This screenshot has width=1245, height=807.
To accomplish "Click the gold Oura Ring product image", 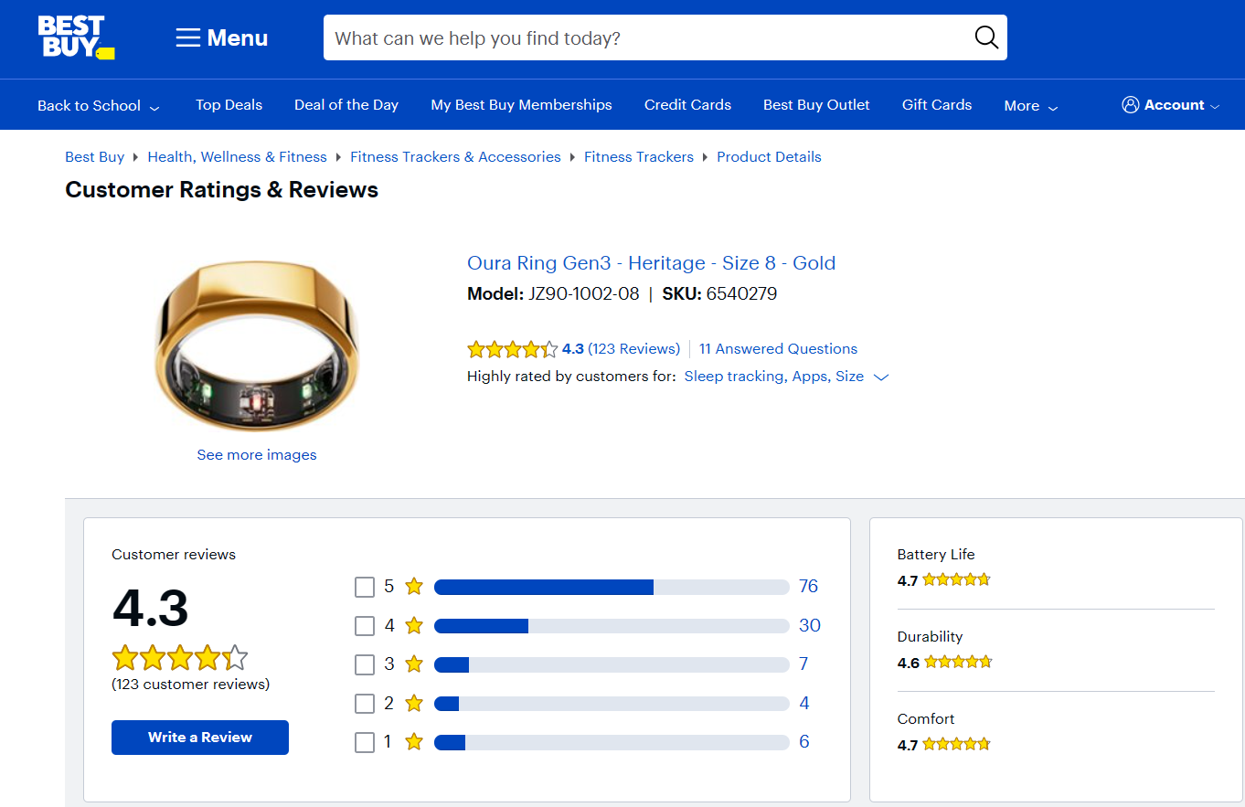I will (257, 345).
